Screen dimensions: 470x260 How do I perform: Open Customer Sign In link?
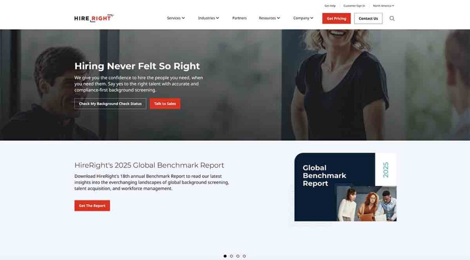click(354, 5)
